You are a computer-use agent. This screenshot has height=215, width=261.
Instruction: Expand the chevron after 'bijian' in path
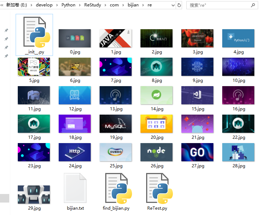point(143,5)
